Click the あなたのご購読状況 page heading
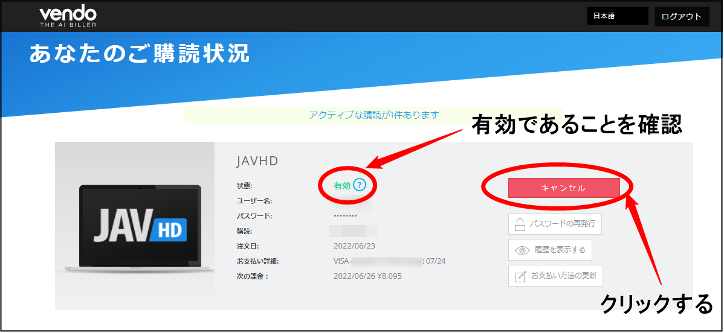This screenshot has width=724, height=333. [139, 54]
